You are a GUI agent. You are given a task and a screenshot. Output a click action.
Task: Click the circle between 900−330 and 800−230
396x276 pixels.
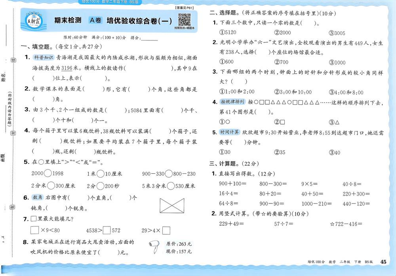(169, 174)
